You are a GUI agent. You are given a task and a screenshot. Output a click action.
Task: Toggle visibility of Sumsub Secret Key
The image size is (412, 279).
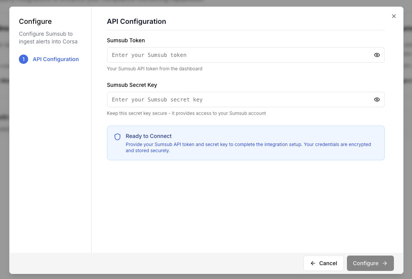[377, 100]
